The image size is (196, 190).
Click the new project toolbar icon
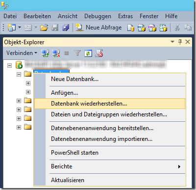pyautogui.click(x=12, y=27)
